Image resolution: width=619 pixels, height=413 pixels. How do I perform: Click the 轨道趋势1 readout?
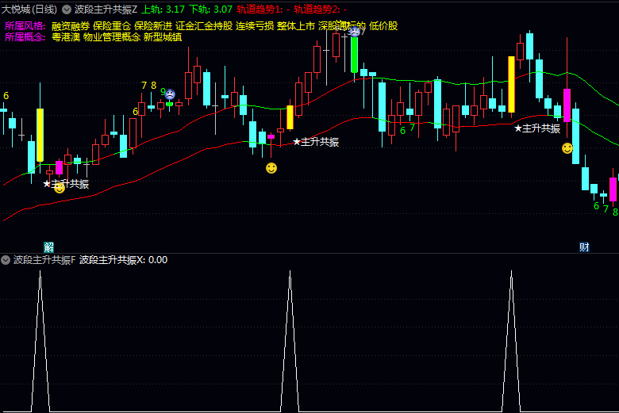[x=263, y=10]
